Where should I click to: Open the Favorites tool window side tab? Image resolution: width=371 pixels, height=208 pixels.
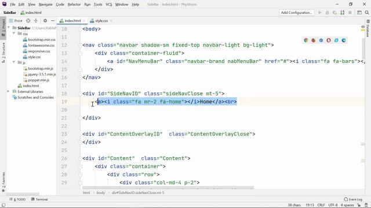(x=3, y=182)
